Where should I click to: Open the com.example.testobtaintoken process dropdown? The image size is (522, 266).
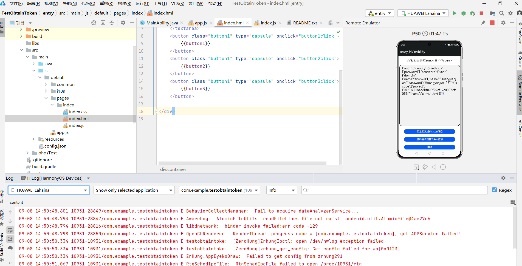pyautogui.click(x=219, y=190)
